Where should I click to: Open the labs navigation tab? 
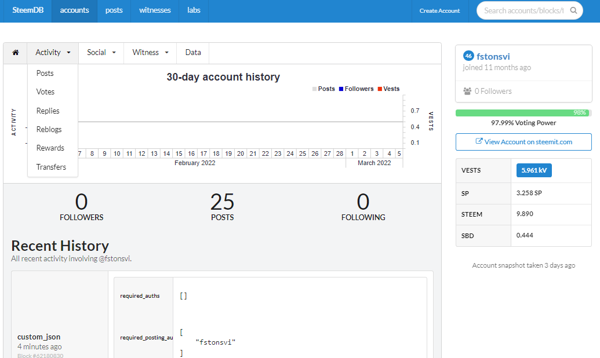click(194, 10)
